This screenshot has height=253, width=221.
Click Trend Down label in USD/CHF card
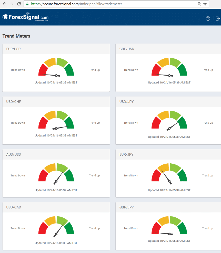pos(18,123)
